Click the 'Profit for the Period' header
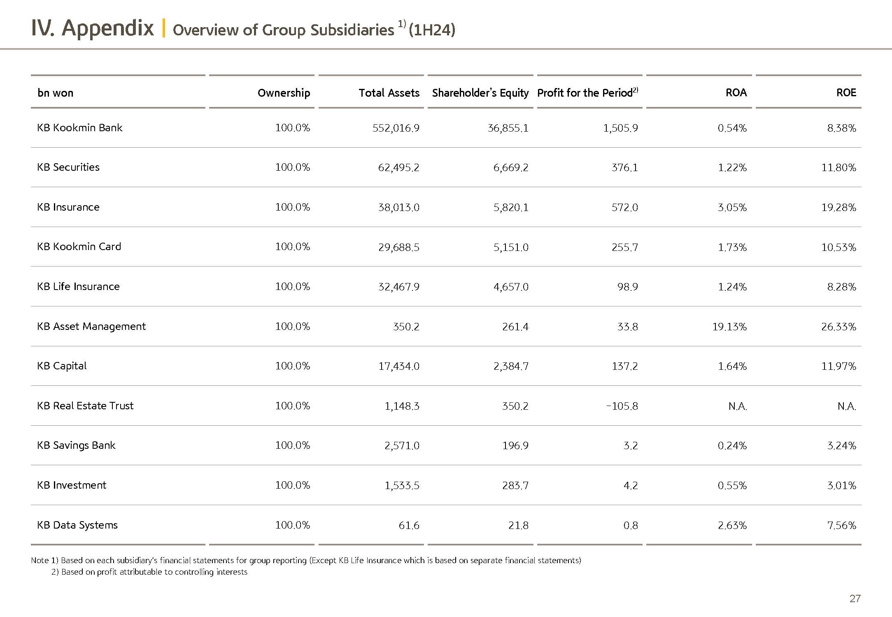Image resolution: width=892 pixels, height=617 pixels. 587,93
